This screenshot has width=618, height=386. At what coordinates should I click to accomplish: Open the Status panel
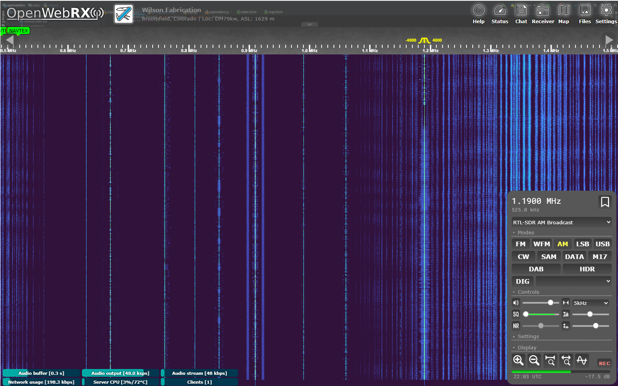coord(500,14)
